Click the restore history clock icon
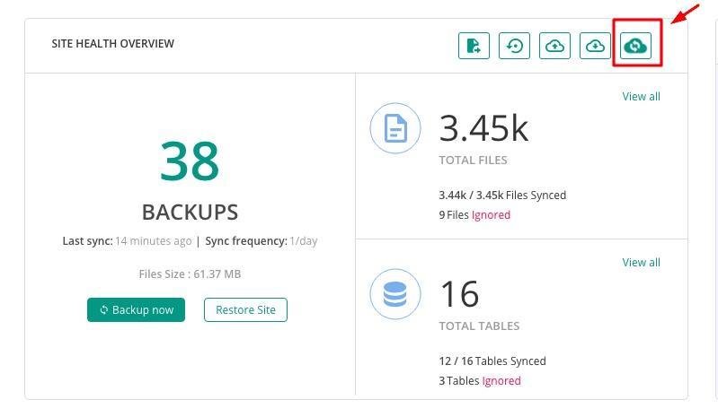This screenshot has width=718, height=417. coord(515,46)
